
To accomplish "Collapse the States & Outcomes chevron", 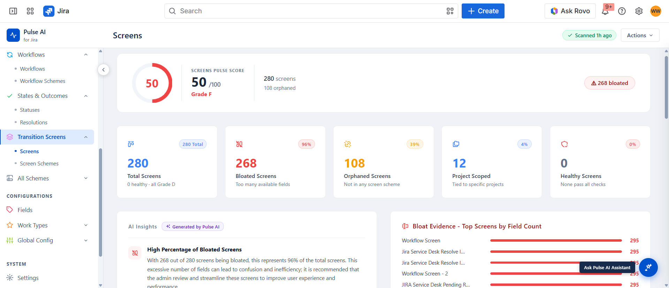I will point(86,96).
